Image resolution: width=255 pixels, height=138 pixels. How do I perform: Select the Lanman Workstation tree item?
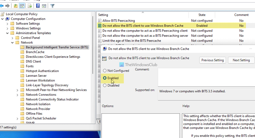click(x=40, y=80)
